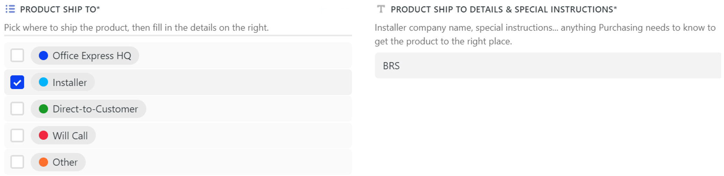The width and height of the screenshot is (724, 176).
Task: Click the BRS special instructions text field
Action: [548, 65]
